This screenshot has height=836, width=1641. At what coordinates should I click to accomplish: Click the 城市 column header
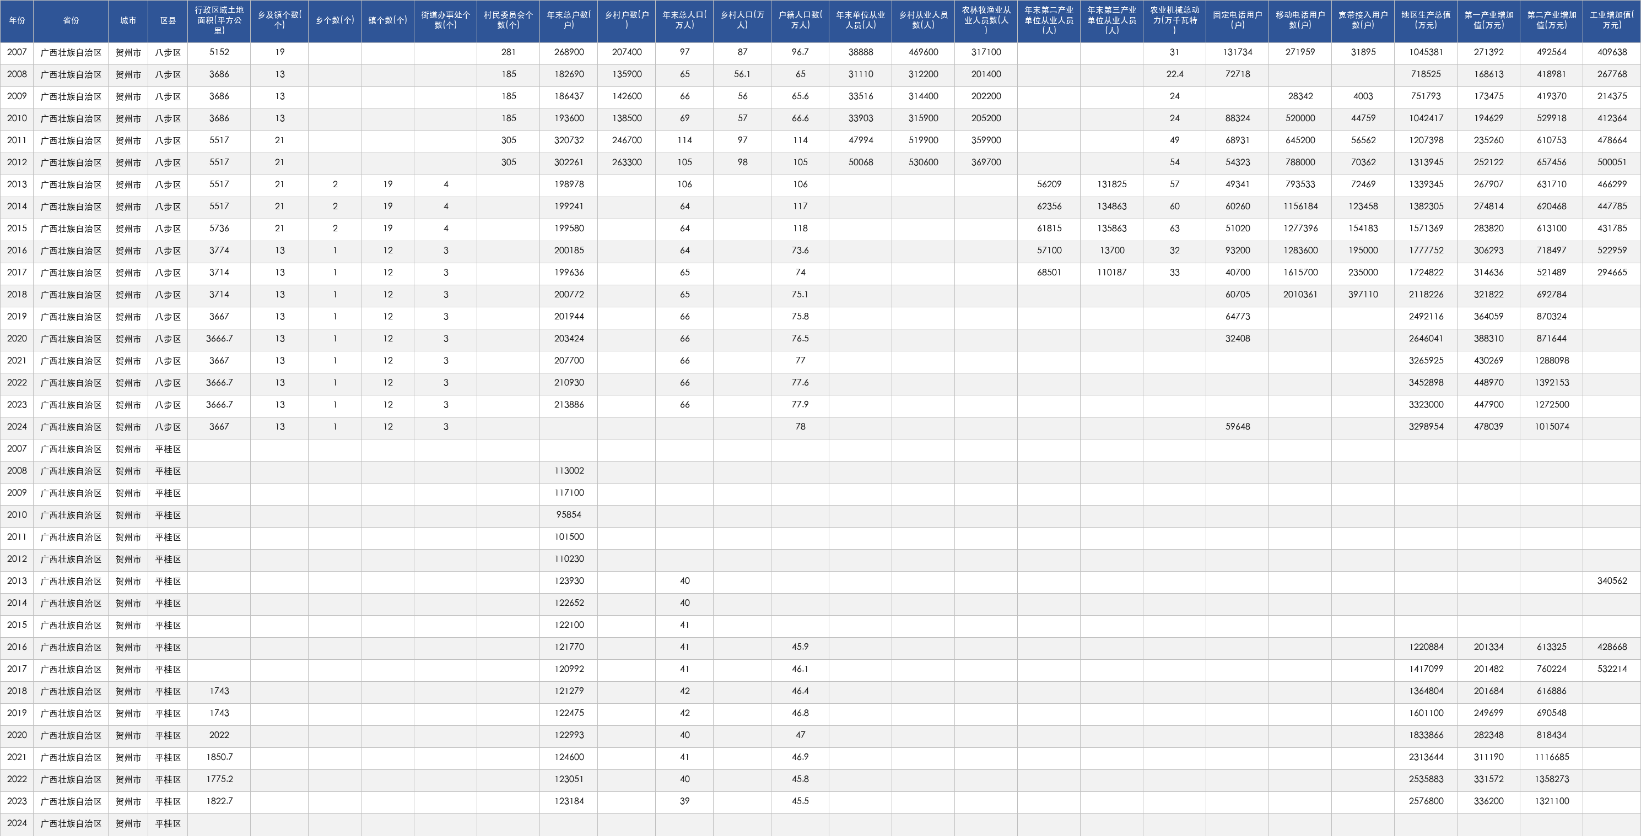pyautogui.click(x=128, y=21)
